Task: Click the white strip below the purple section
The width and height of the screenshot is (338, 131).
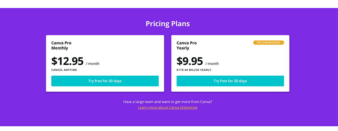Action: click(169, 129)
